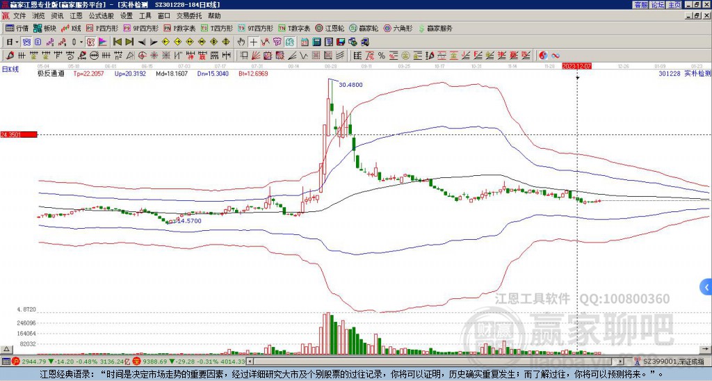Open the T数字表 tool
The image size is (712, 381).
(294, 28)
